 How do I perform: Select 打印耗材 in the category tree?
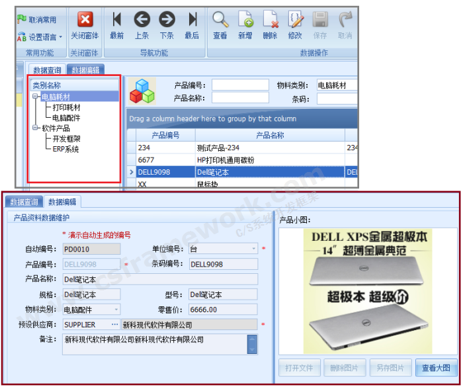coord(66,107)
